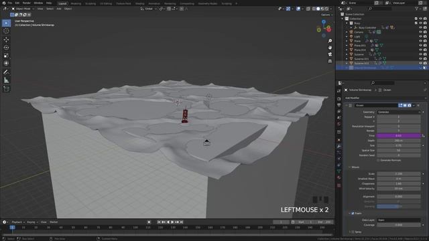Adjust the Foam Coverage slider
The height and width of the screenshot is (241, 429).
(x=399, y=225)
